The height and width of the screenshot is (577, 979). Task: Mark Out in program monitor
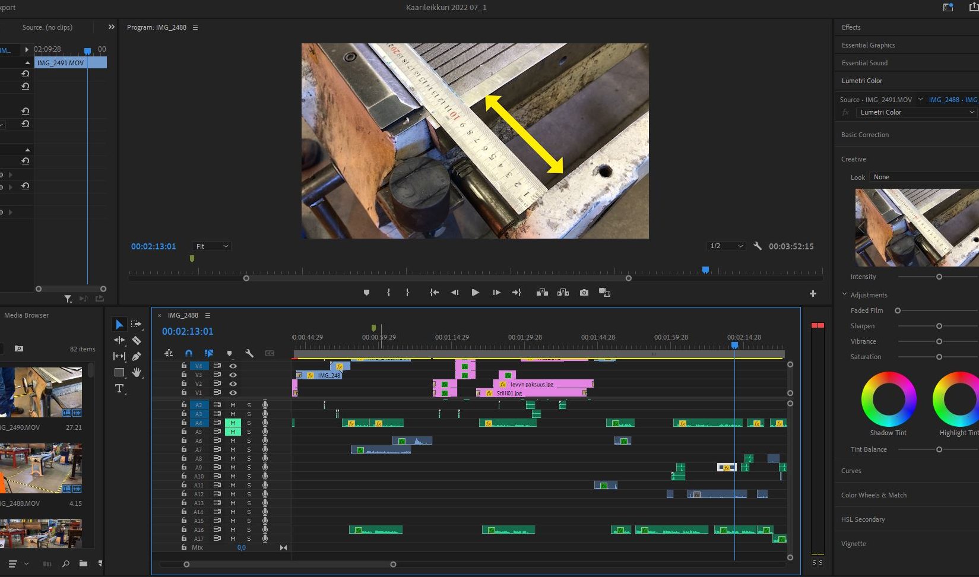[407, 293]
